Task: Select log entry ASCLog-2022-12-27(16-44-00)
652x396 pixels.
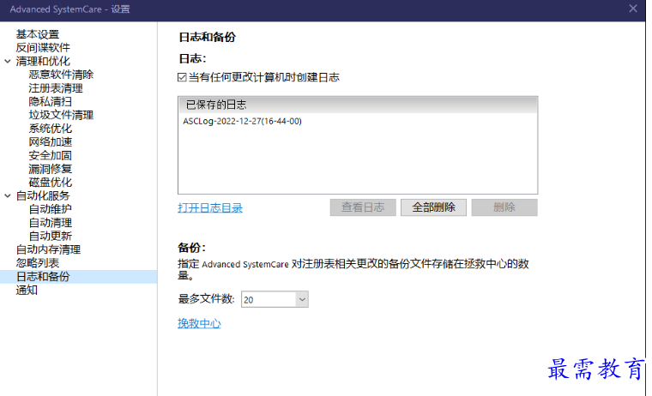Action: [x=243, y=122]
